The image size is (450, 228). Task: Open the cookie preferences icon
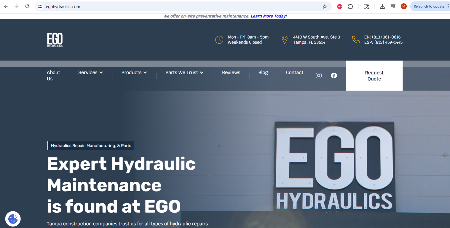(13, 219)
